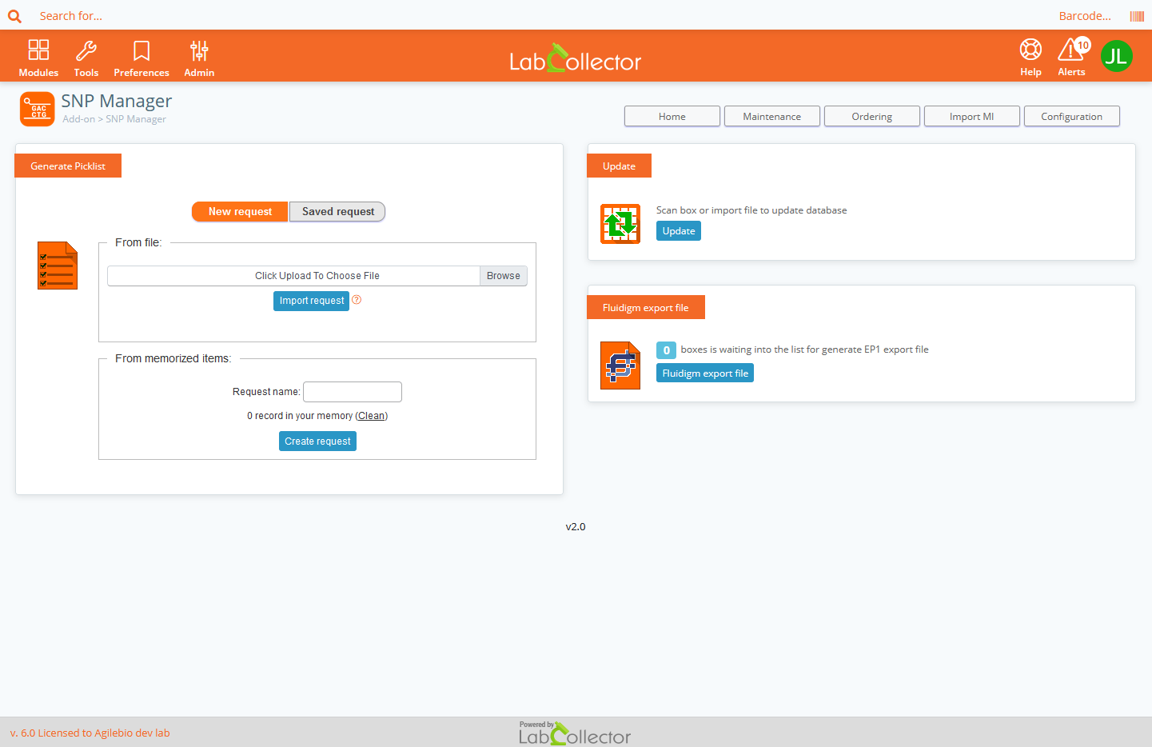Open the Admin sliders menu
The image size is (1152, 747).
pos(199,58)
